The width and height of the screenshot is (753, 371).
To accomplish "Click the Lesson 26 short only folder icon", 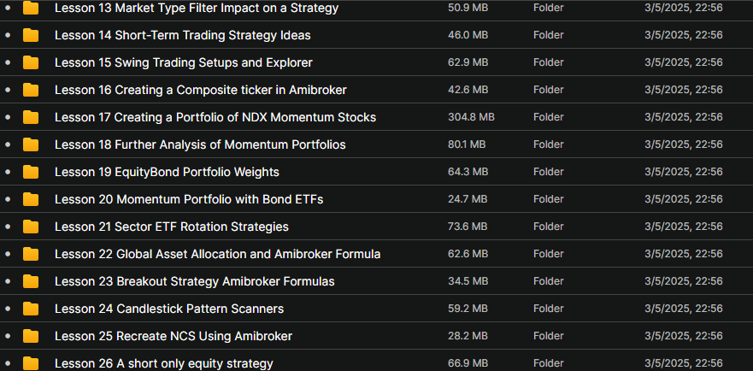I will coord(31,364).
